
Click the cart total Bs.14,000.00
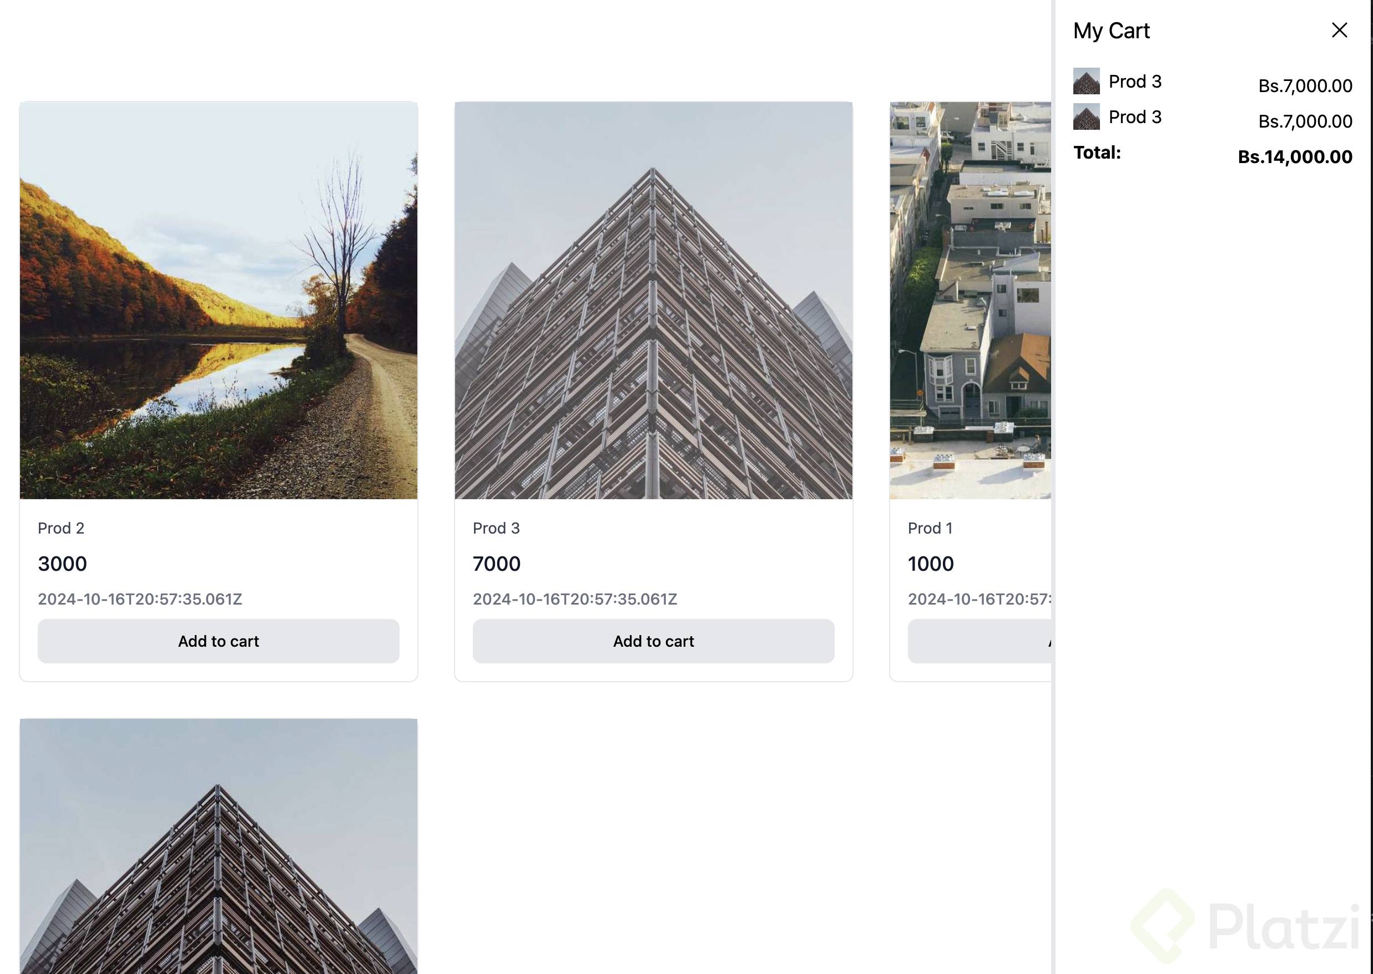click(x=1295, y=156)
